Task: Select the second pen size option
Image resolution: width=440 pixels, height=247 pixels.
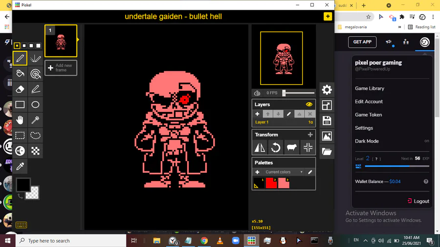Action: [24, 46]
